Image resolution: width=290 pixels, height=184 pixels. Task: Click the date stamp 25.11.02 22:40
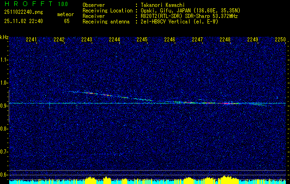coord(24,21)
